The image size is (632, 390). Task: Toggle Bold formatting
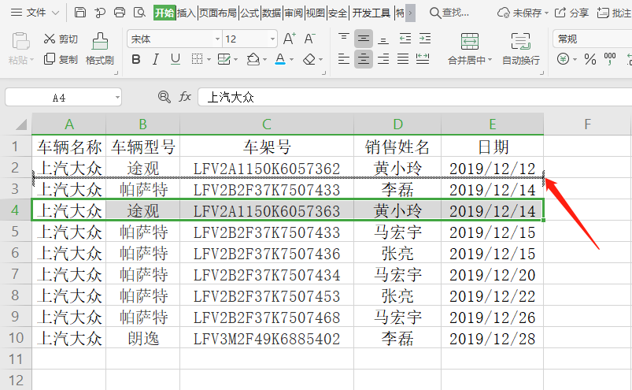[x=136, y=60]
